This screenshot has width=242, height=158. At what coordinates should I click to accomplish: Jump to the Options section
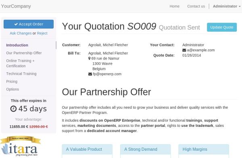pos(13,89)
